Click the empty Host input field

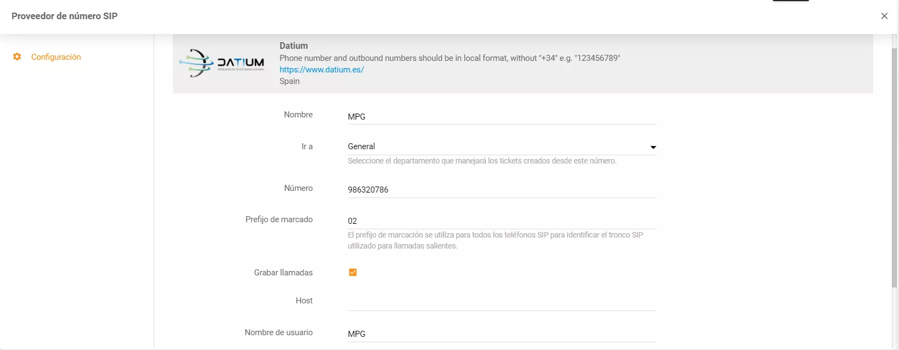click(x=501, y=301)
